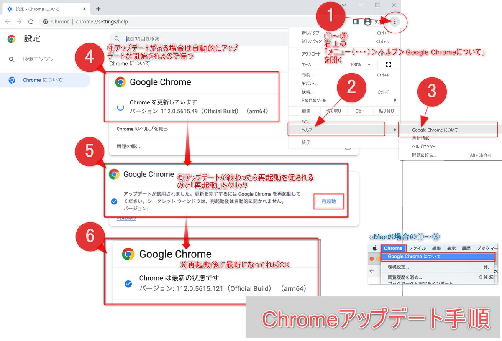Click 貼り付け in the edit row
Viewport: 502px width, 341px height.
386,111
